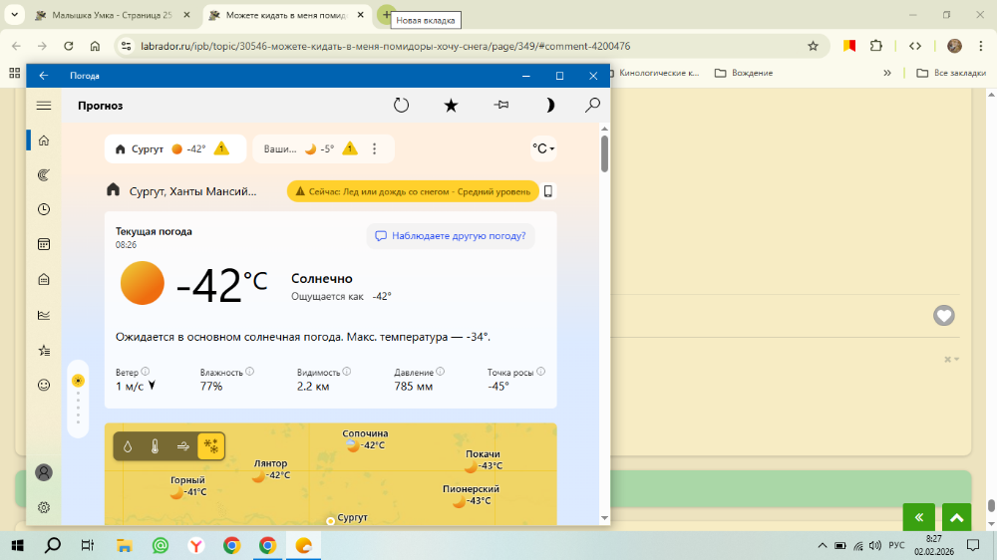This screenshot has width=997, height=560.
Task: Open more options beside second location
Action: (375, 148)
